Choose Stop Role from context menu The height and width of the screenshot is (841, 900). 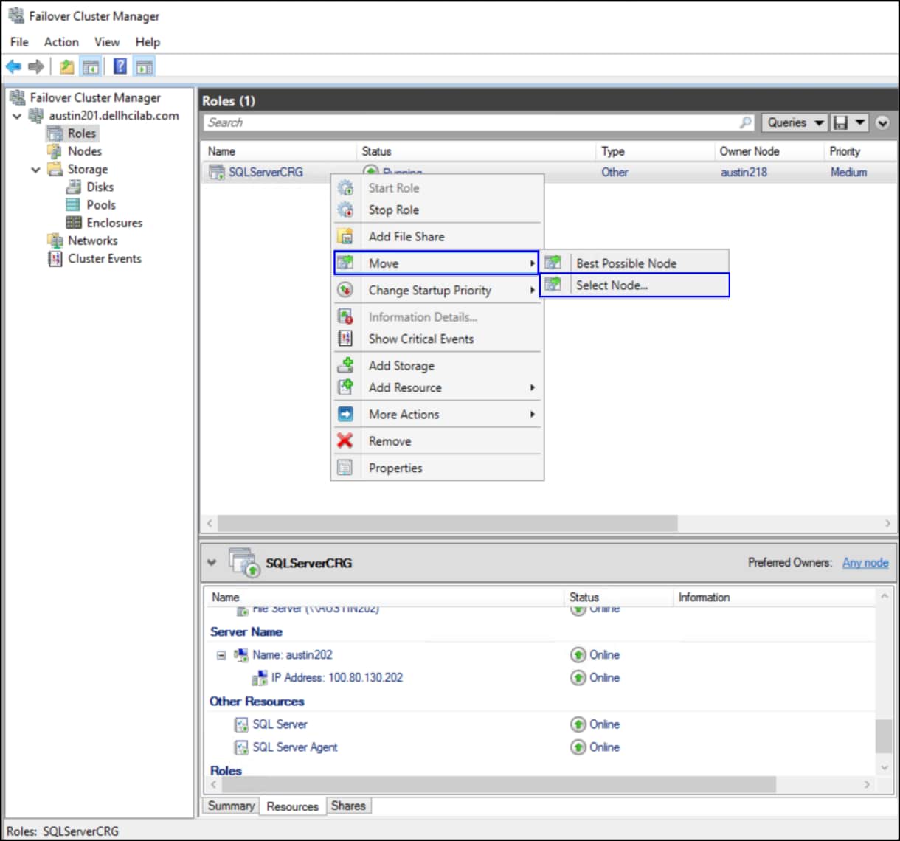[x=437, y=210]
